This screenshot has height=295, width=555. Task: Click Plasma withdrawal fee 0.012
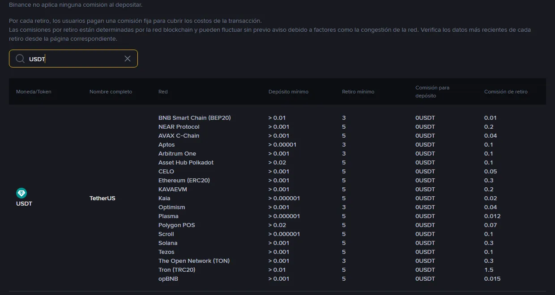(492, 216)
